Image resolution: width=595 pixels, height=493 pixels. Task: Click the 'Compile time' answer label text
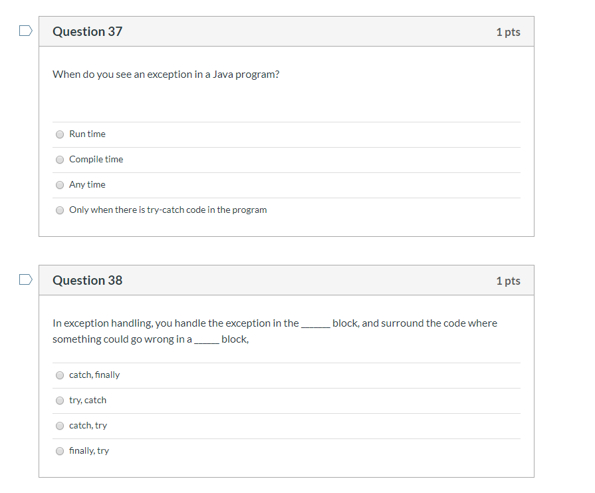(96, 160)
